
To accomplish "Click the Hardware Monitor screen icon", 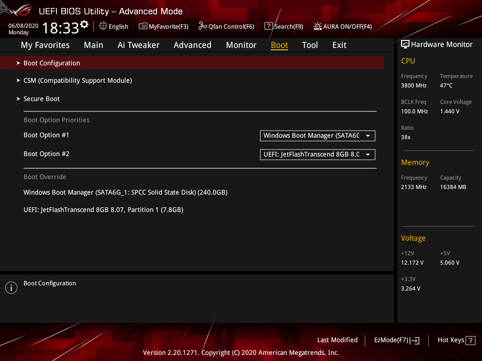I will [x=405, y=45].
